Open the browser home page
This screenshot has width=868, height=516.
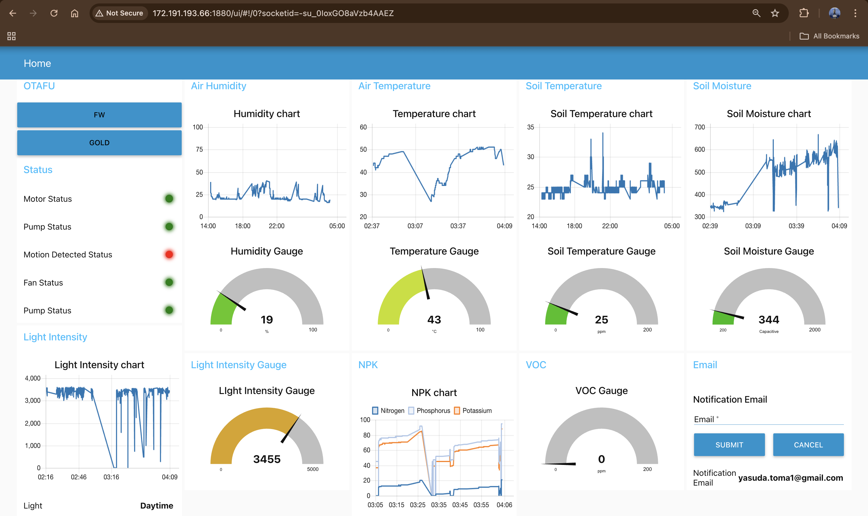click(74, 13)
